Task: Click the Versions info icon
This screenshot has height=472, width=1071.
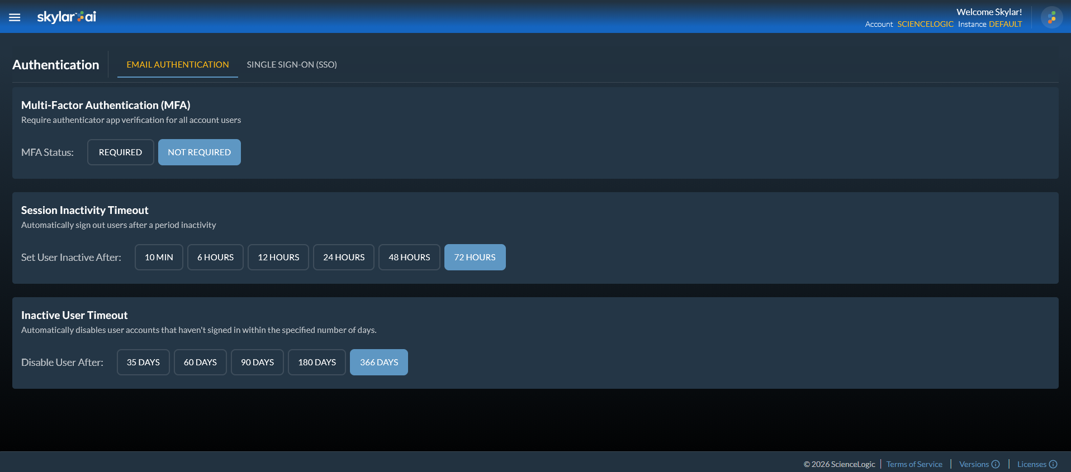Action: 996,464
